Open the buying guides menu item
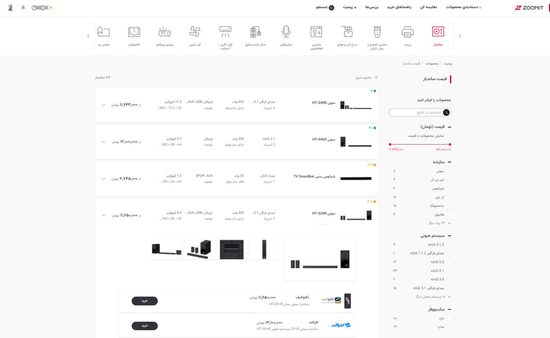Screen dimensions: 550x338 point(399,7)
